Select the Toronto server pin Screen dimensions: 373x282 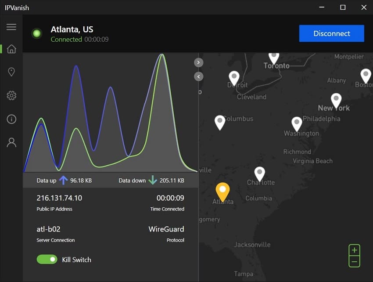tap(274, 58)
